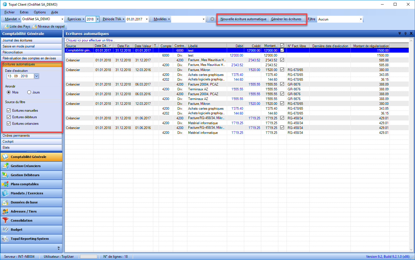The image size is (415, 260).
Task: Click the Niveaux de rappel icon
Action: 34,26
